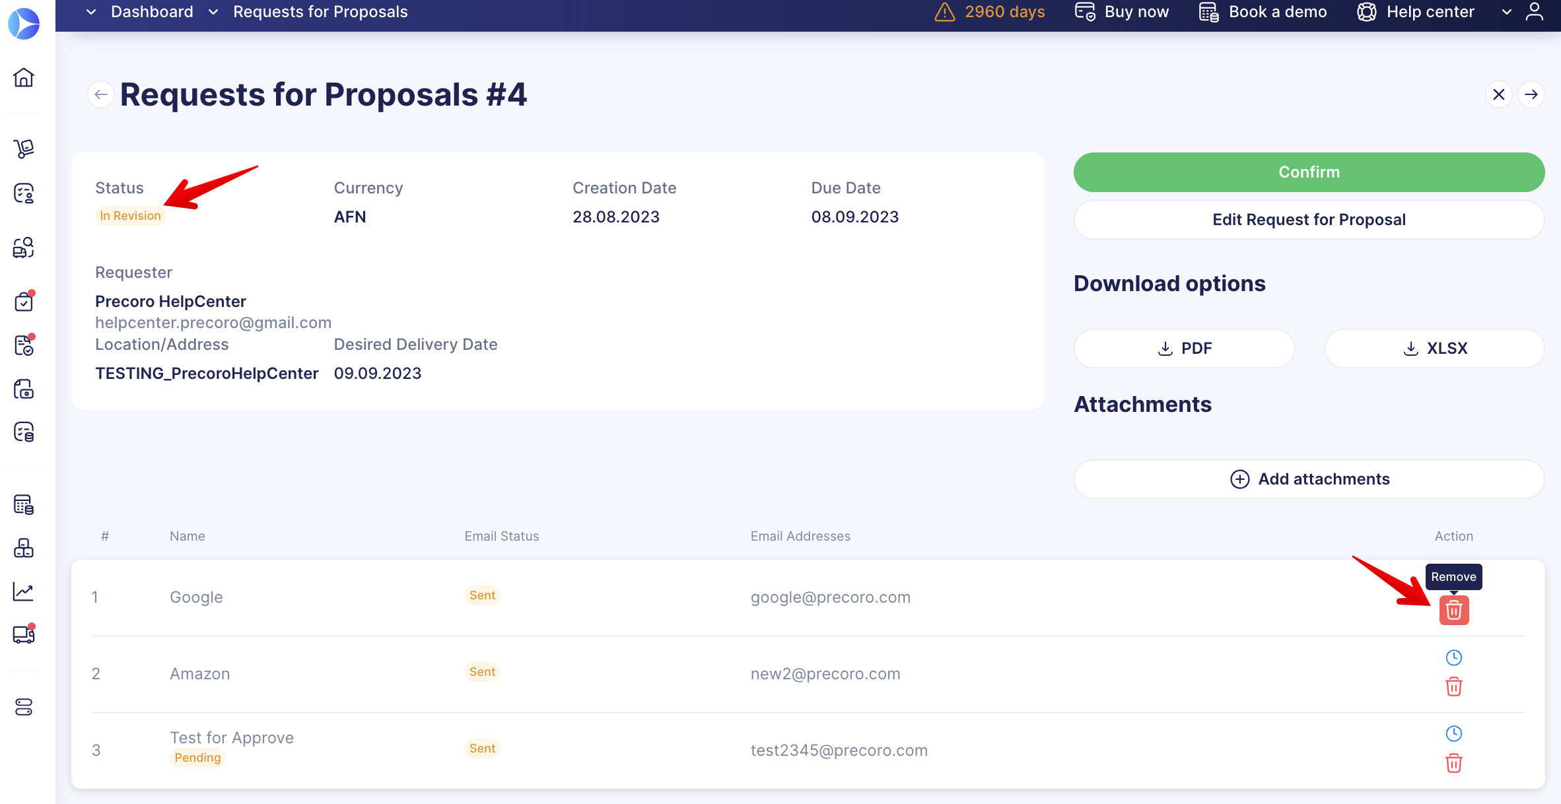This screenshot has width=1561, height=804.
Task: Click TESTING_PrecoroHelpCenter location value
Action: (x=207, y=374)
